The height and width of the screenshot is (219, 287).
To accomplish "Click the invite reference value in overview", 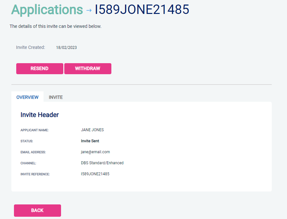I will pos(95,174).
